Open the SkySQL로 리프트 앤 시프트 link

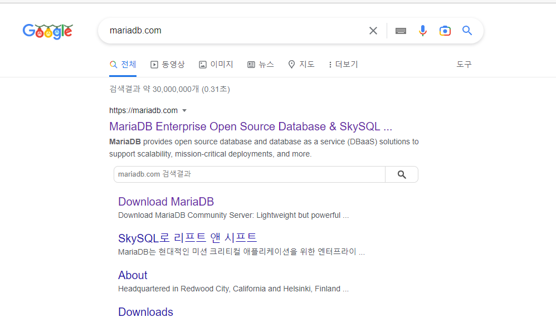[188, 238]
